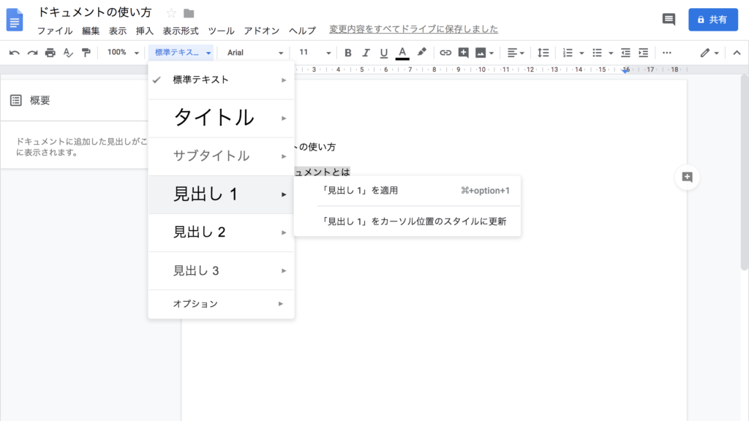Open the ファイル menu
Image resolution: width=749 pixels, height=421 pixels.
tap(55, 31)
